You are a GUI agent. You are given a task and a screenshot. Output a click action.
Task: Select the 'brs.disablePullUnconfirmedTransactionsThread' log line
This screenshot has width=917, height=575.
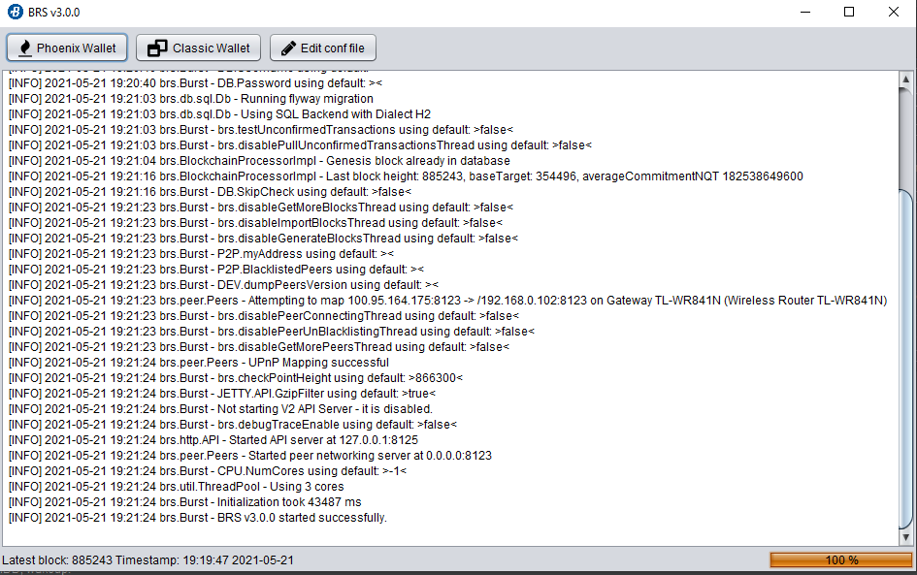click(300, 145)
